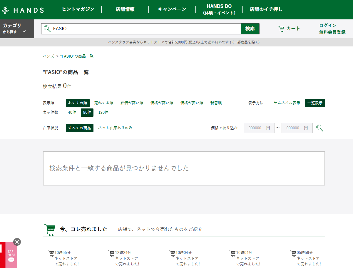This screenshot has height=271, width=353.
Task: Click 無料会員登録 link
Action: coord(332,32)
